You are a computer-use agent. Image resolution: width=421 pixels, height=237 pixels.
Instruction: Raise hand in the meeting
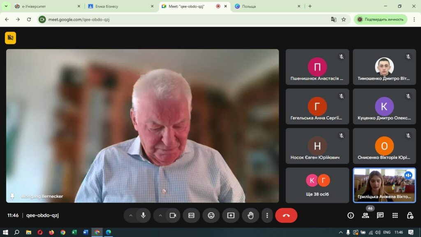pyautogui.click(x=250, y=215)
